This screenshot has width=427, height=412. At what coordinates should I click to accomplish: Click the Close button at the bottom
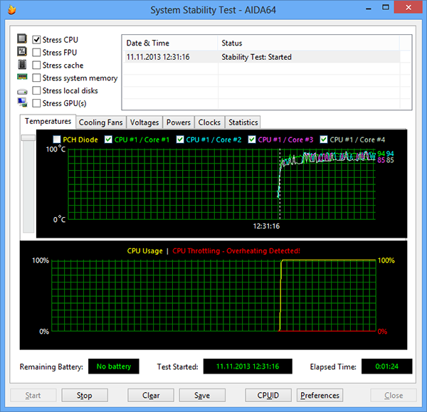click(394, 395)
